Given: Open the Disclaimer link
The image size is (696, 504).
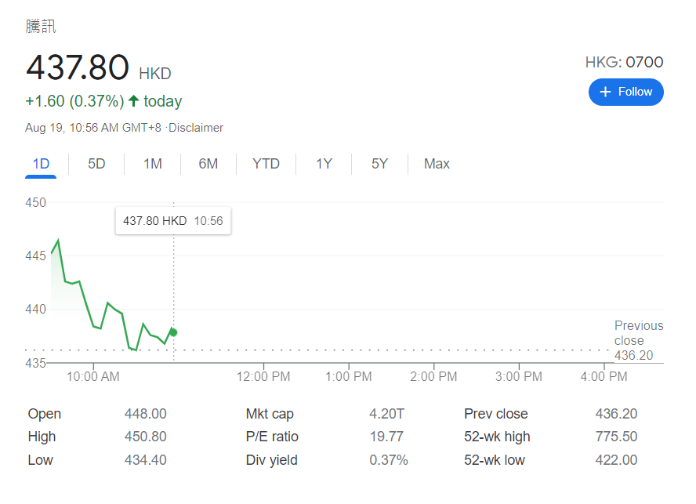Looking at the screenshot, I should point(196,128).
